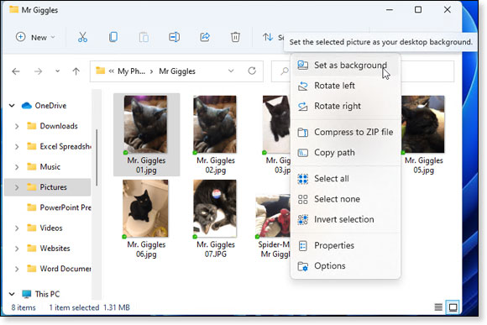Expand the Music folder chevron
Image resolution: width=487 pixels, height=325 pixels.
(x=17, y=167)
